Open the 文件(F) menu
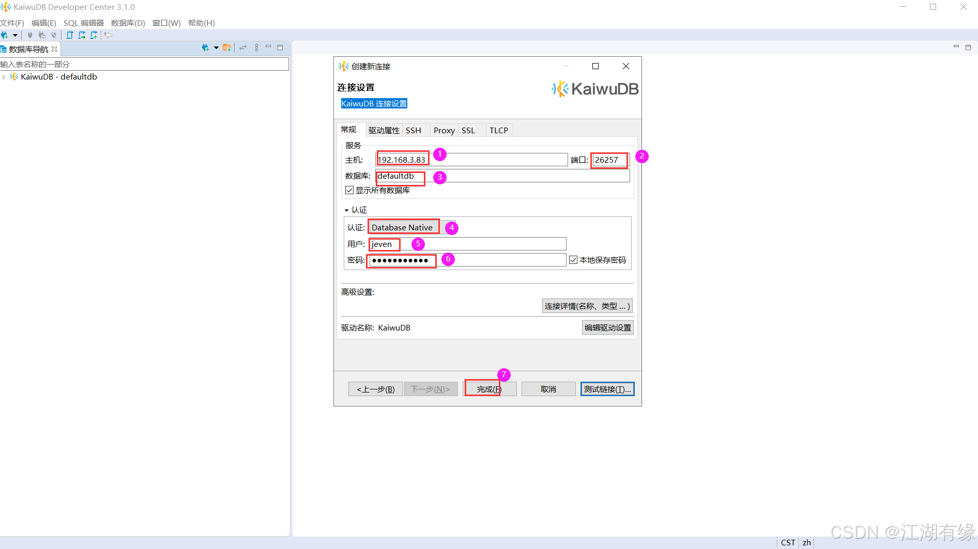Screen dimensions: 978x549 coord(12,23)
